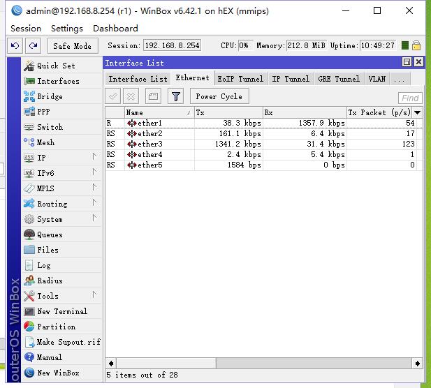The image size is (431, 388).
Task: Open Mesh in the sidebar
Action: click(x=62, y=142)
